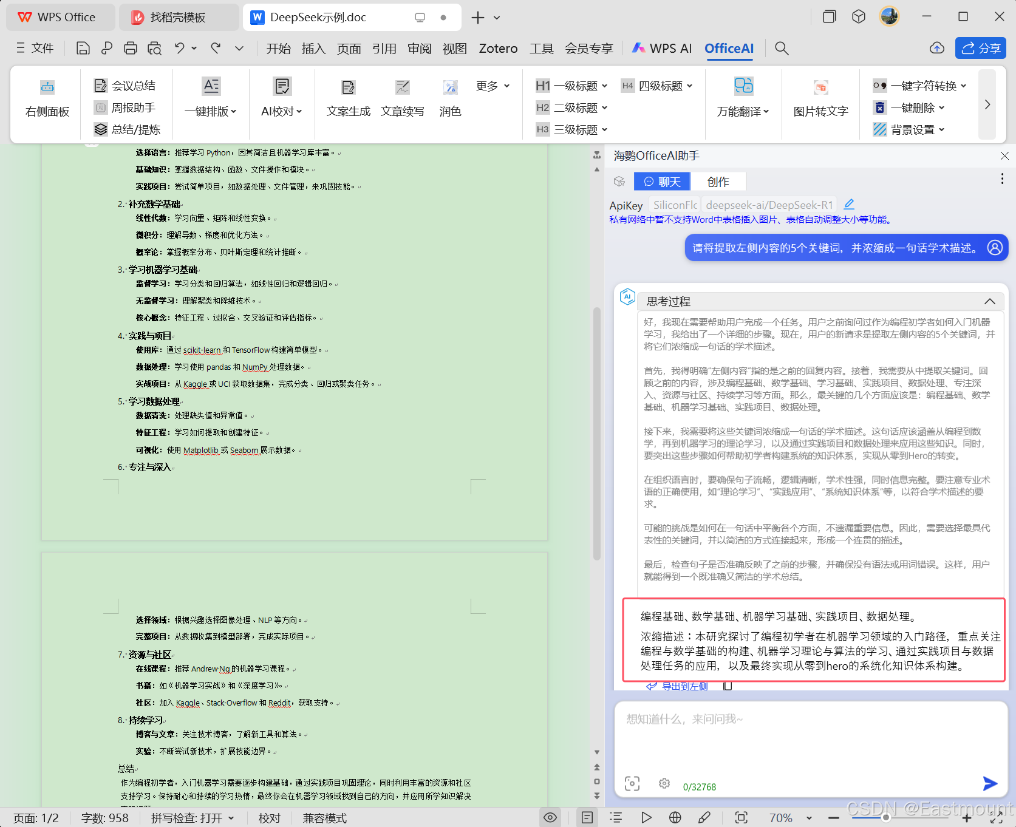Switch to page layout view icon
Image resolution: width=1016 pixels, height=827 pixels.
587,817
